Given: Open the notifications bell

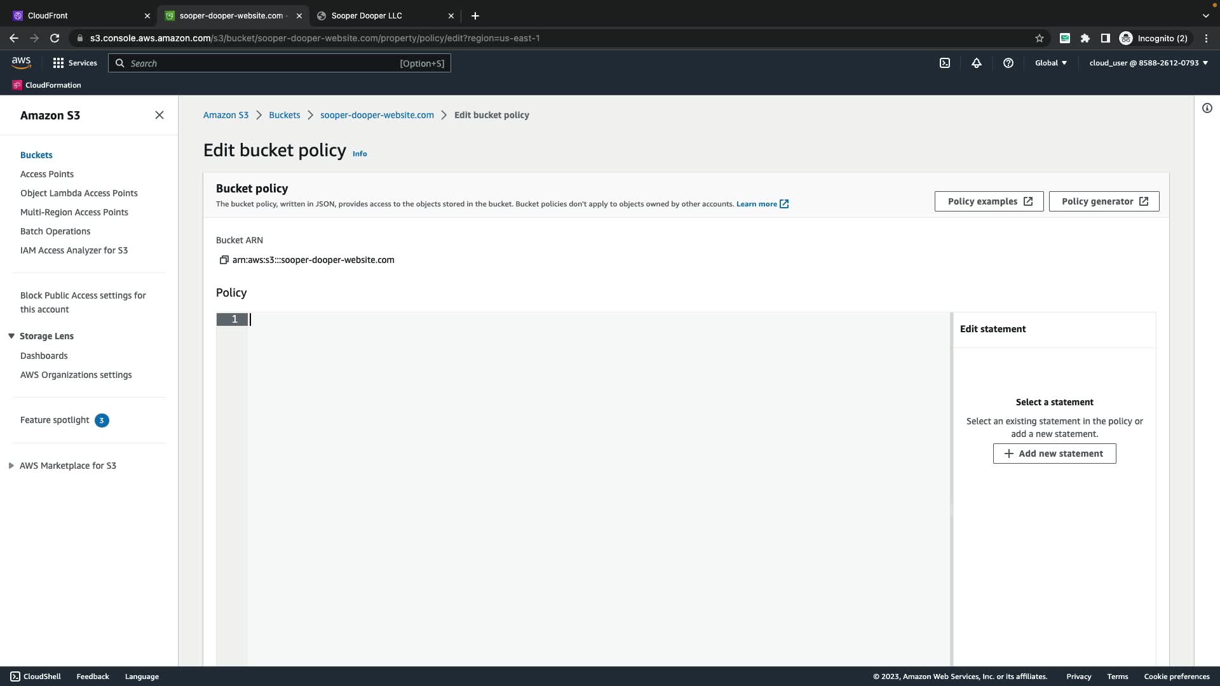Looking at the screenshot, I should (977, 63).
